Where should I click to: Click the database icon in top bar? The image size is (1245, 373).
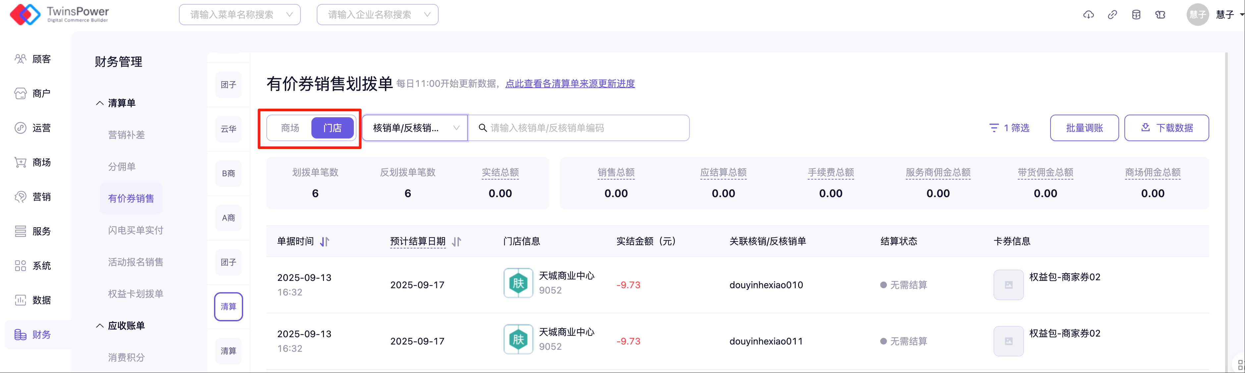[x=1136, y=15]
